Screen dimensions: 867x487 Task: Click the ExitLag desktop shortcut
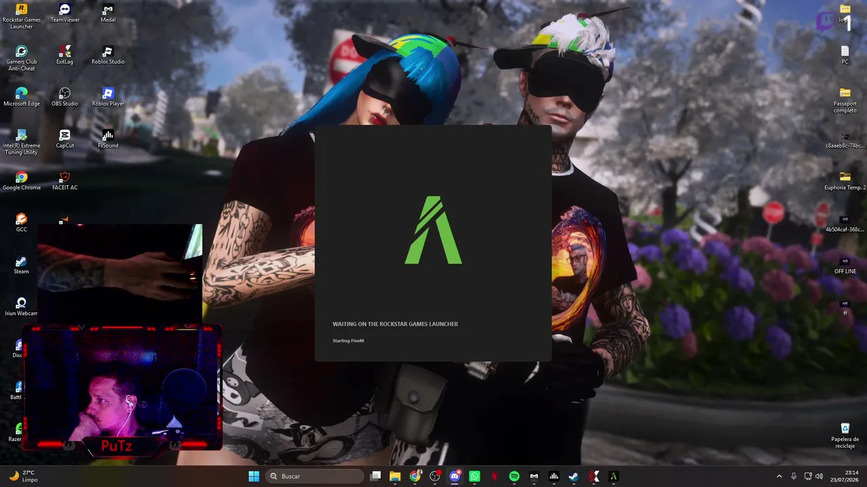(x=65, y=55)
